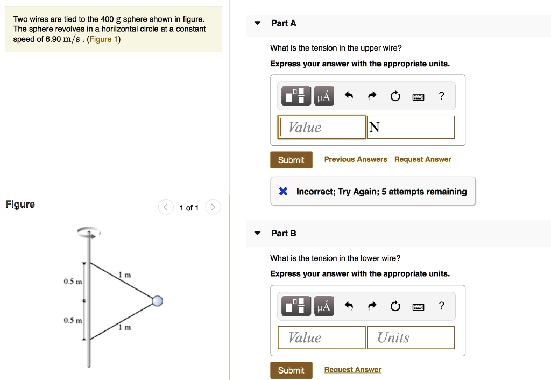Click the equation templates icon in Part A
Screen dimensions: 551x380
295,96
